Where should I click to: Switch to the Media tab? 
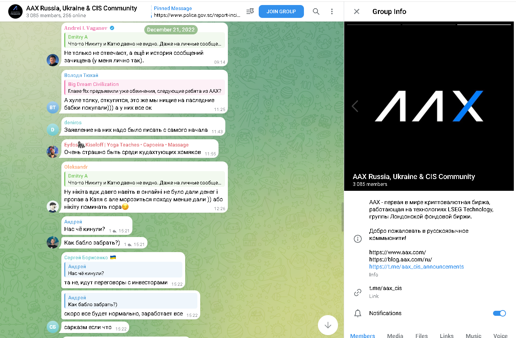[x=395, y=335]
